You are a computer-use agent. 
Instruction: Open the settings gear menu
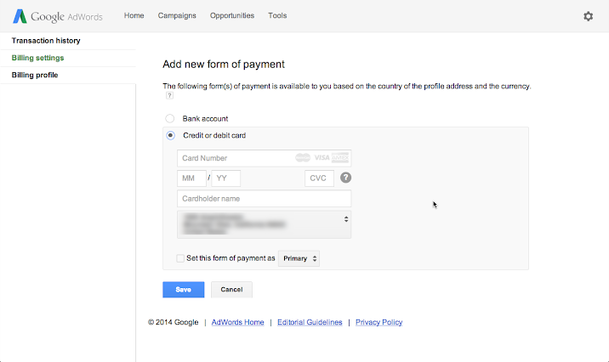point(588,16)
